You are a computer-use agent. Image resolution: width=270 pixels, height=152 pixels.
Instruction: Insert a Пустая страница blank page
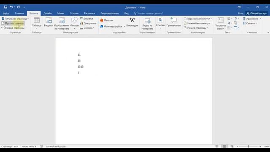[x=13, y=23]
